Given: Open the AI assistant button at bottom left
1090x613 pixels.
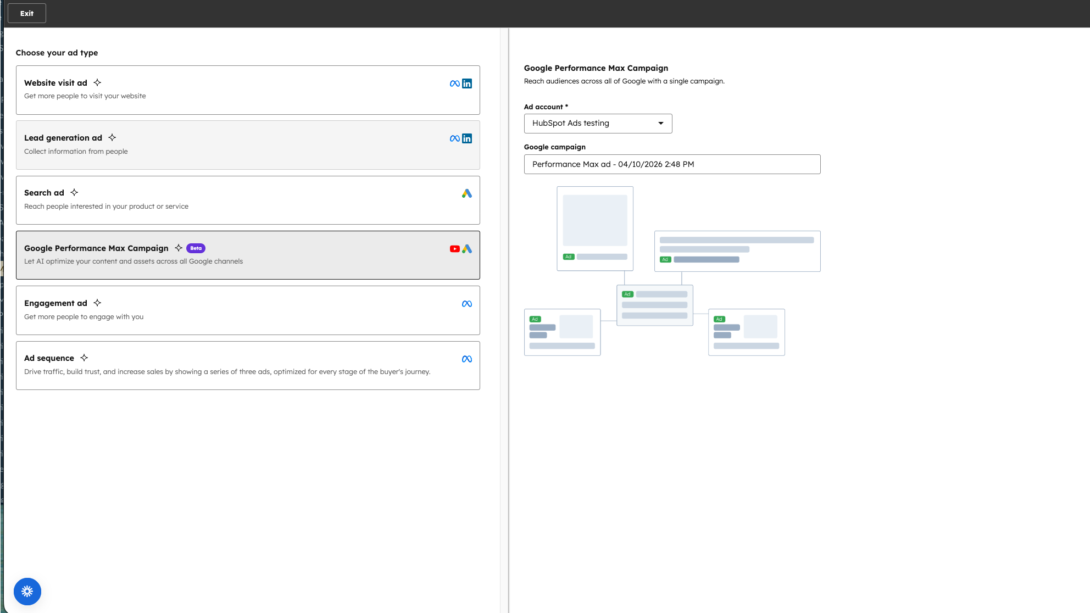Looking at the screenshot, I should tap(27, 592).
